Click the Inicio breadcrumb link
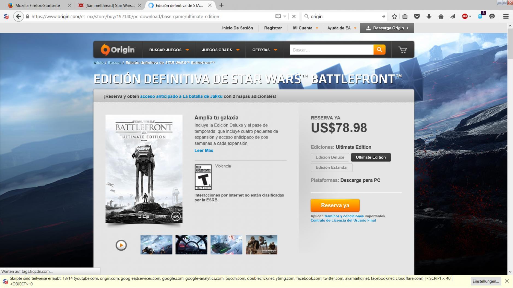 click(98, 63)
